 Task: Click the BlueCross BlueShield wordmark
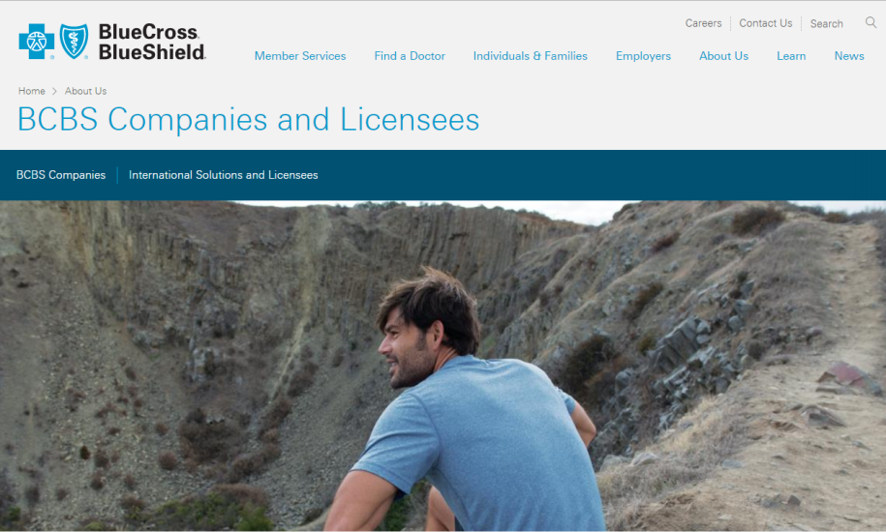coord(152,42)
